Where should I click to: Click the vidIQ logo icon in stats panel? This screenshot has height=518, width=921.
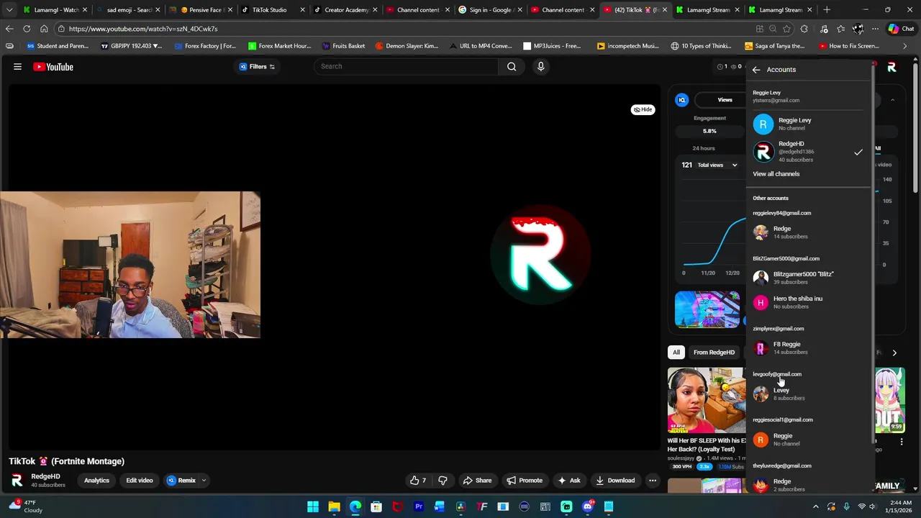[681, 100]
